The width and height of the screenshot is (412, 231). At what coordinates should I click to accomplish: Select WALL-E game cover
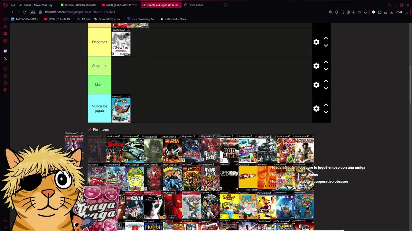coord(286,205)
